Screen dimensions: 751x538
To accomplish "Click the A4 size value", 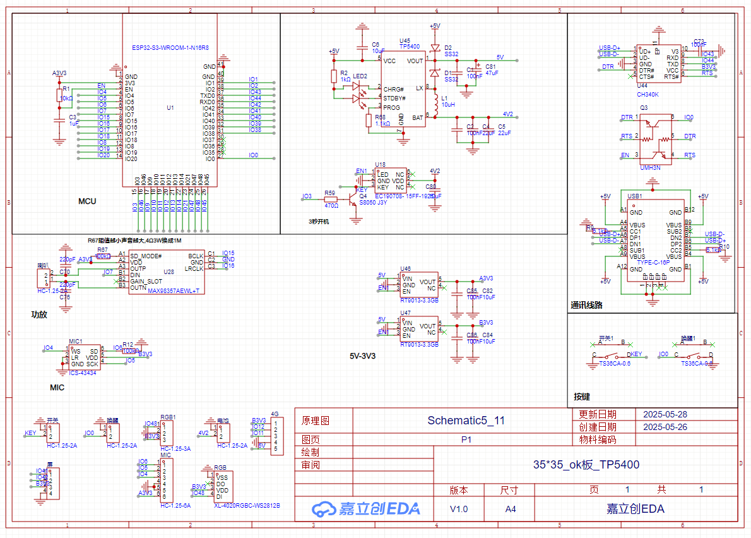I will point(511,509).
